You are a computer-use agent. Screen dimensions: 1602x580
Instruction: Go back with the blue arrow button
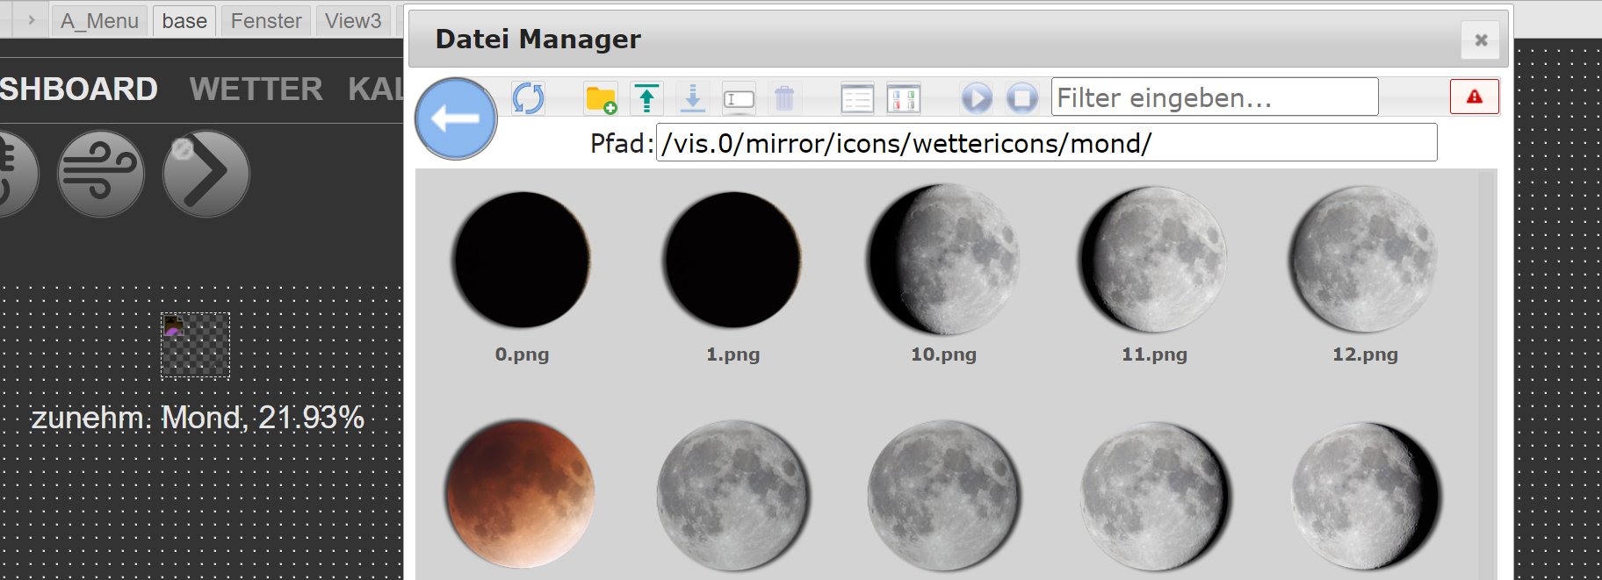point(456,118)
